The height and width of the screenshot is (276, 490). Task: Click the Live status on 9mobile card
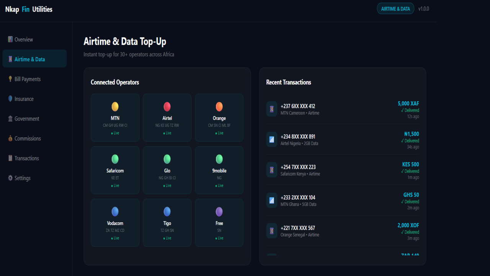coord(219,186)
